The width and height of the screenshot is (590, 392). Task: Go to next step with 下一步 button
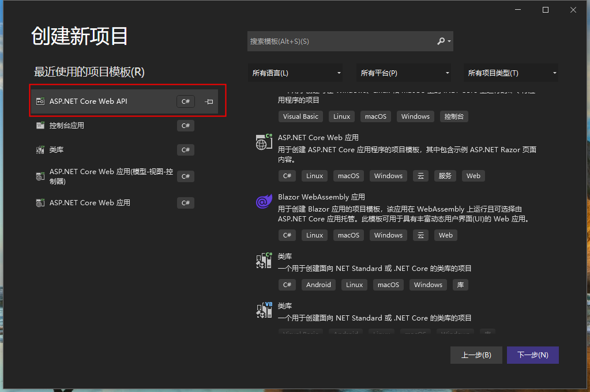532,355
